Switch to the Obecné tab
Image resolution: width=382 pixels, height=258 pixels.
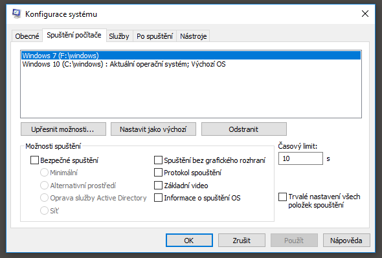(x=27, y=36)
